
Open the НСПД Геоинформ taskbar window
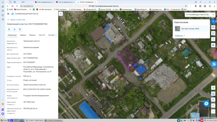coord(54,121)
